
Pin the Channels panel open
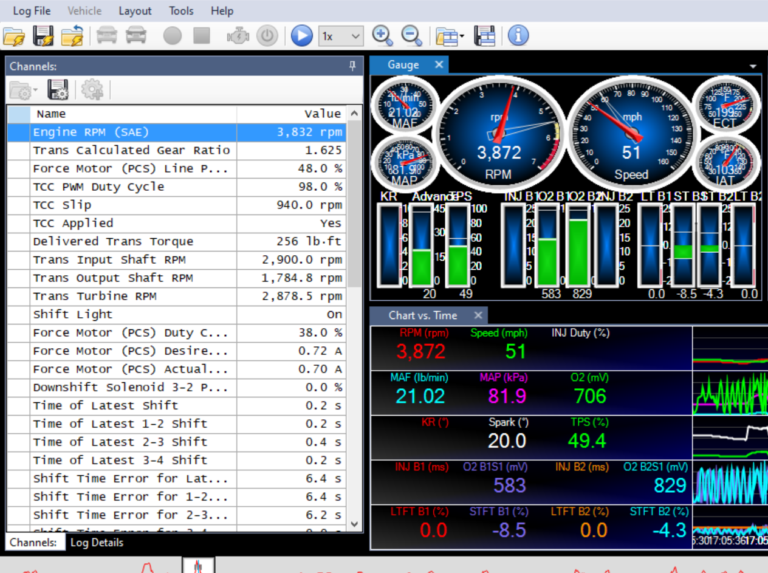pos(352,66)
